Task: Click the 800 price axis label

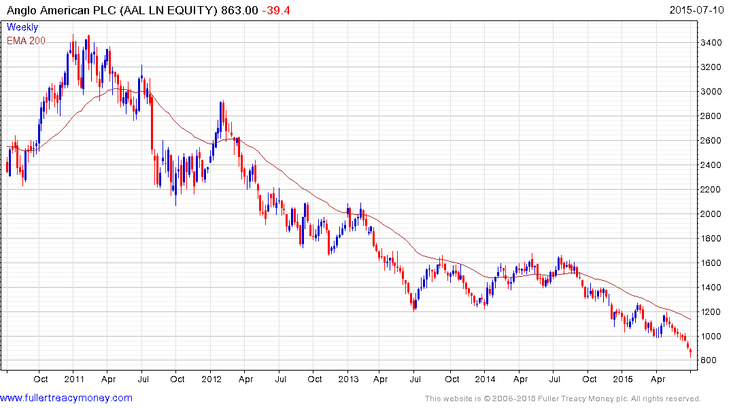Action: (x=709, y=360)
